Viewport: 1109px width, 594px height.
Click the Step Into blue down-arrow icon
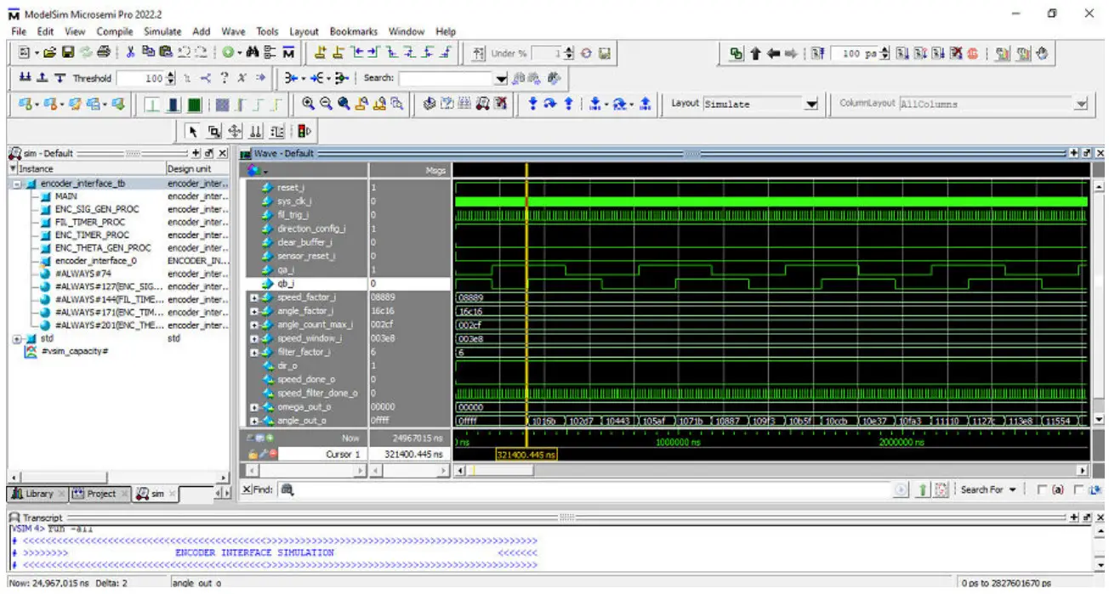tap(533, 104)
